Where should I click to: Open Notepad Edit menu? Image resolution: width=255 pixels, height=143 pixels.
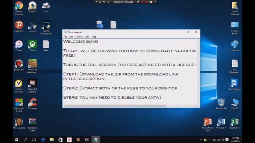(x=71, y=37)
